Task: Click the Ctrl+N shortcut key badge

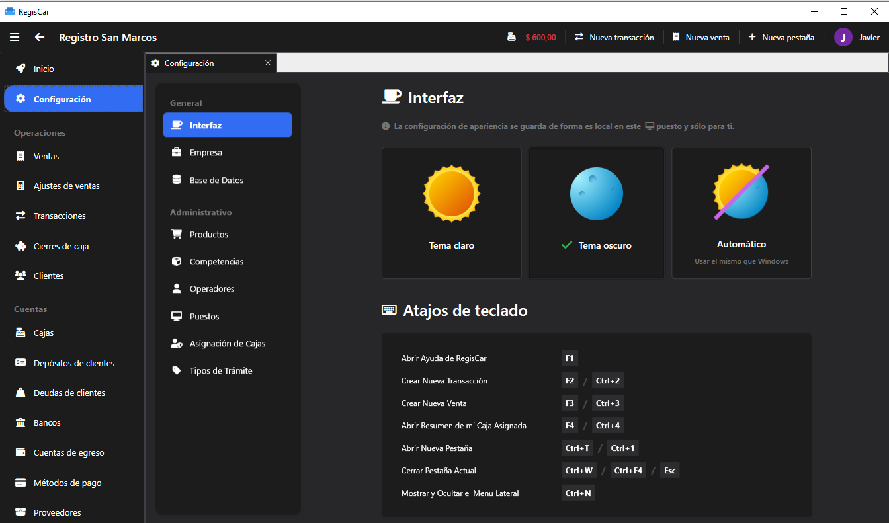Action: 578,493
